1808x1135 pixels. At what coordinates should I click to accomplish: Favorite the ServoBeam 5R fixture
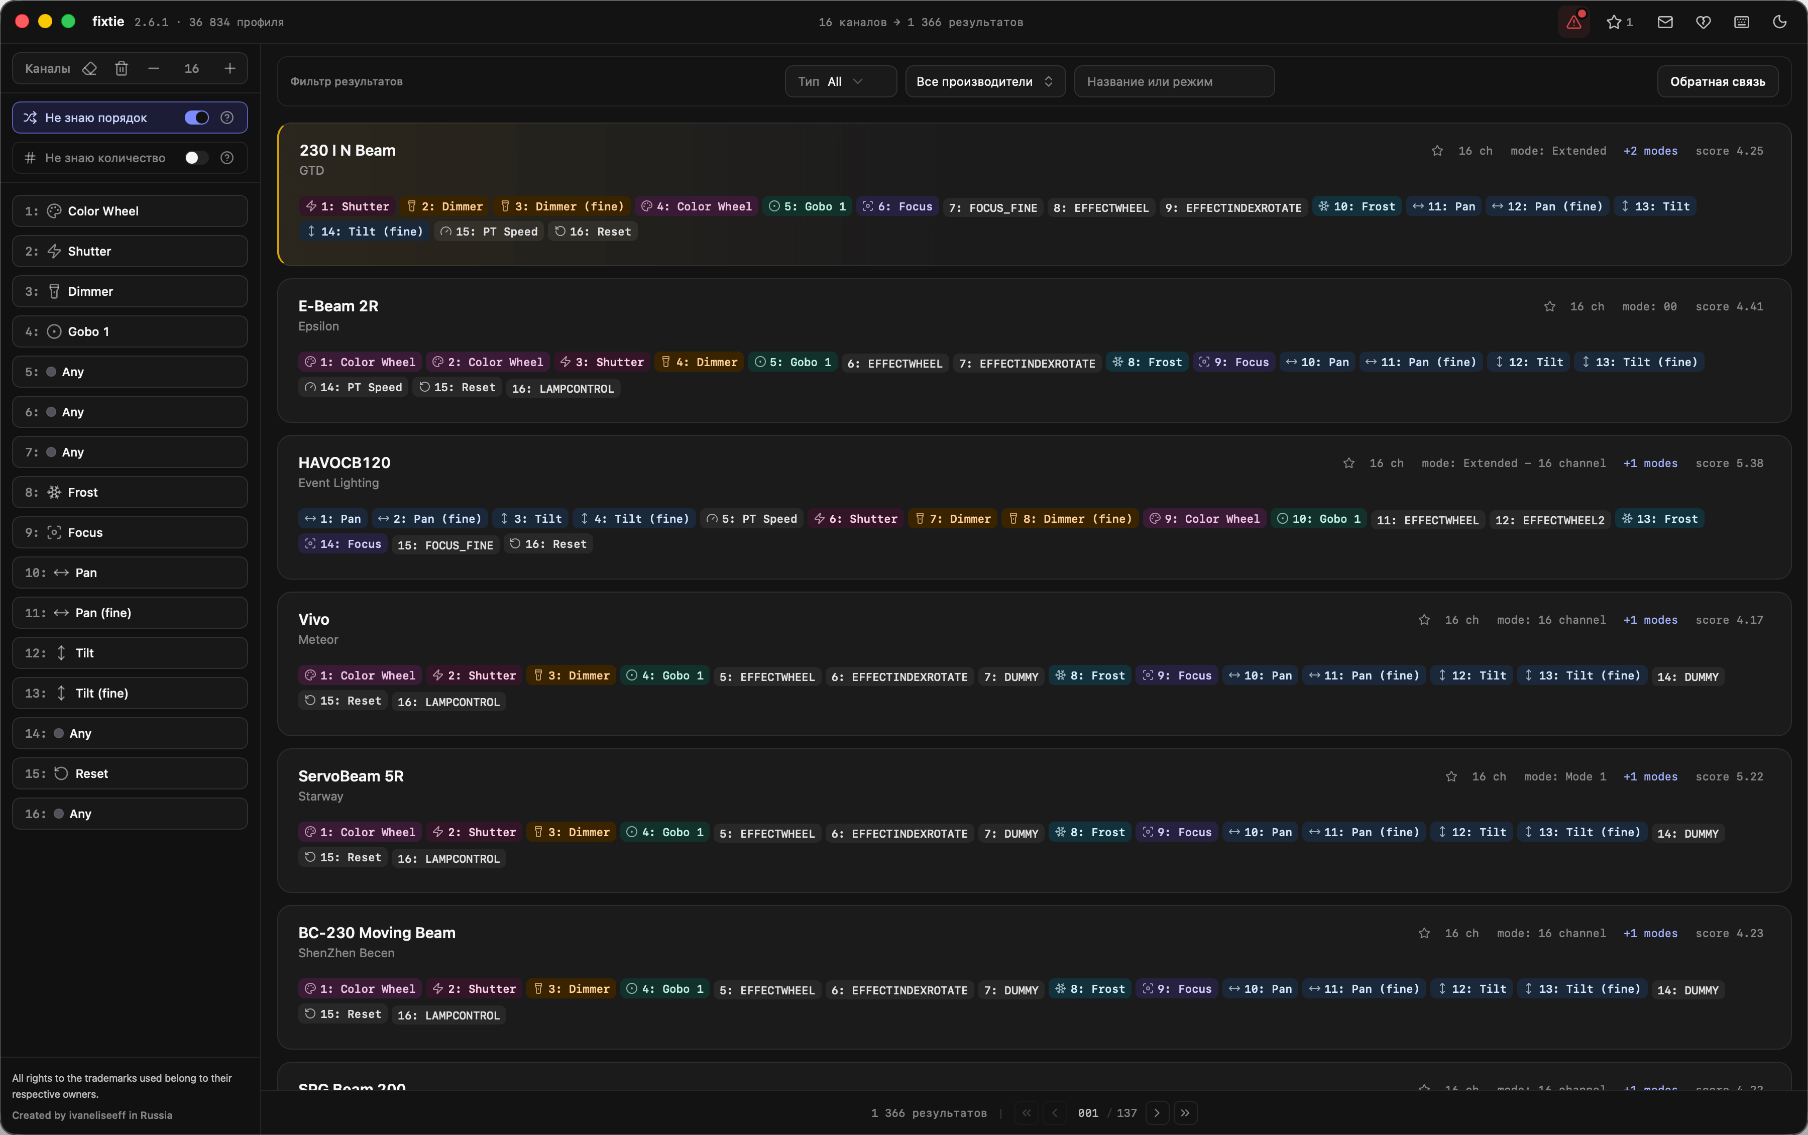pyautogui.click(x=1451, y=777)
